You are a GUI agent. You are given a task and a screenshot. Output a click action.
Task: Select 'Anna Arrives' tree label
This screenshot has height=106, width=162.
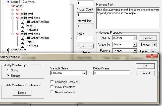point(19,50)
